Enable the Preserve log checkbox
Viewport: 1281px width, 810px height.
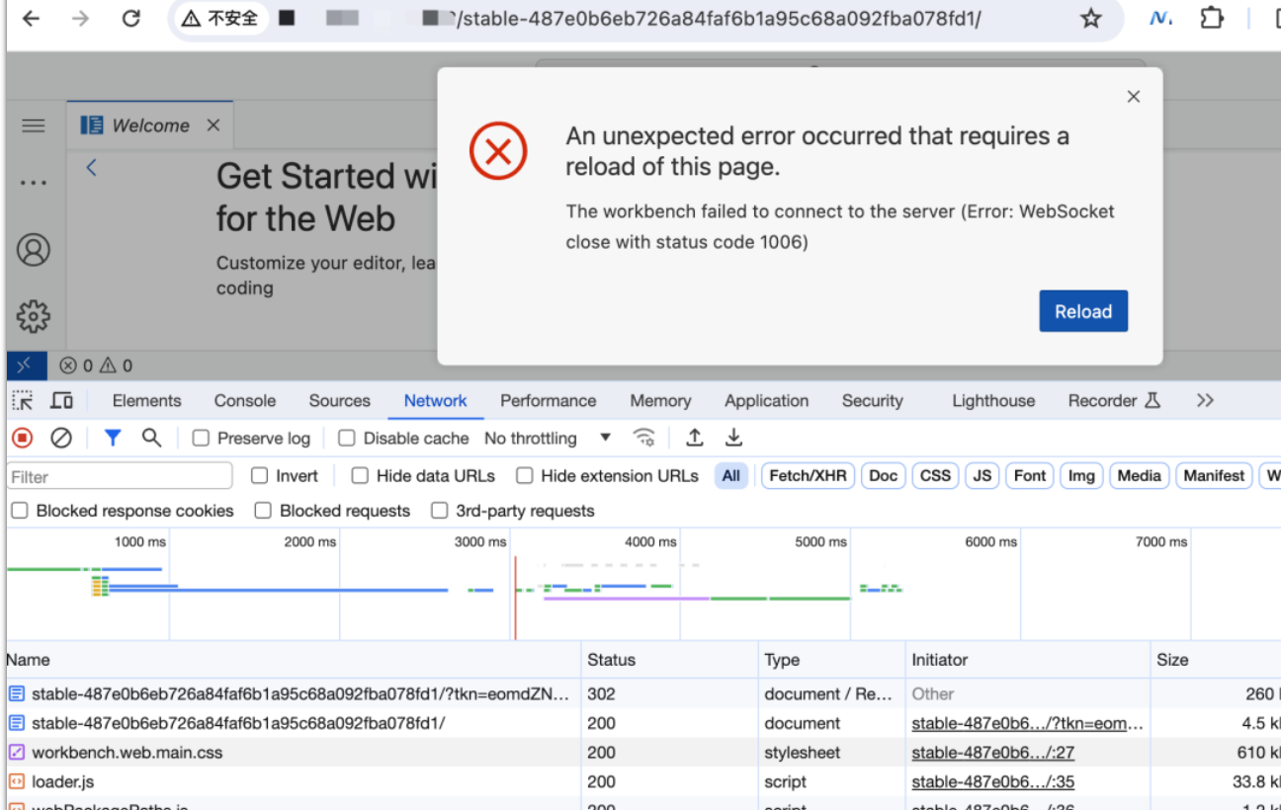(x=201, y=439)
